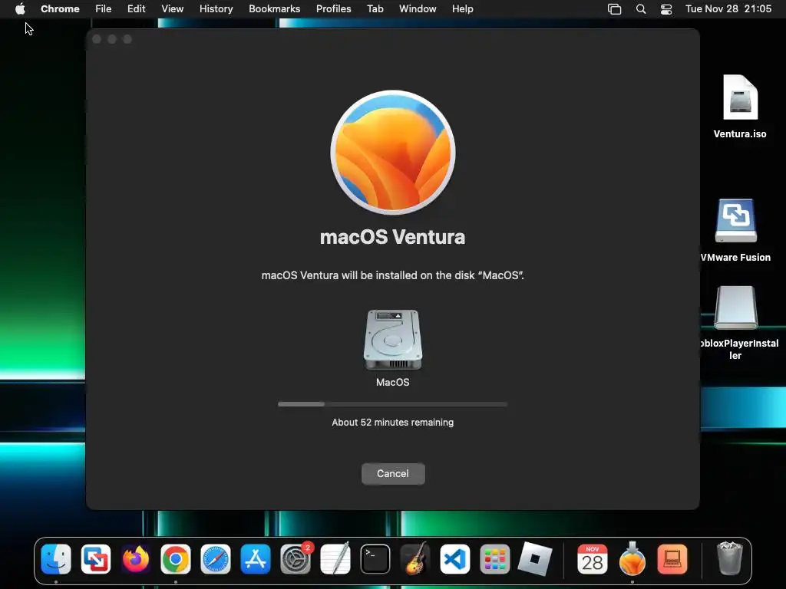Image resolution: width=786 pixels, height=589 pixels.
Task: Open the Edit menu
Action: 137,9
